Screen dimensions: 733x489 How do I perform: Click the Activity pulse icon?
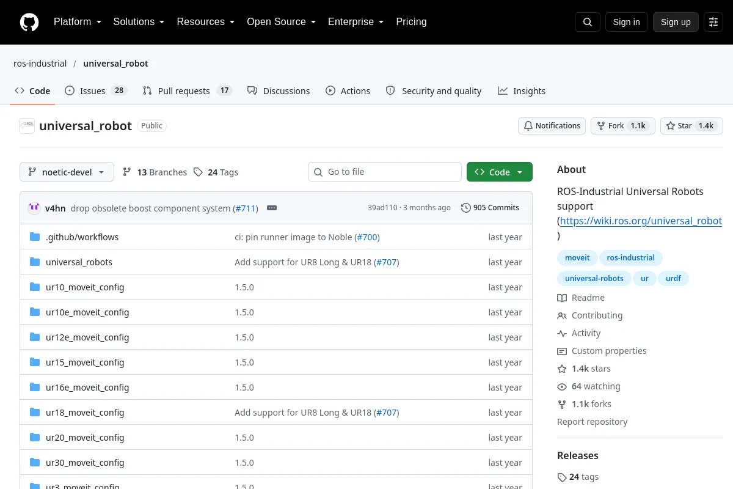coord(562,333)
